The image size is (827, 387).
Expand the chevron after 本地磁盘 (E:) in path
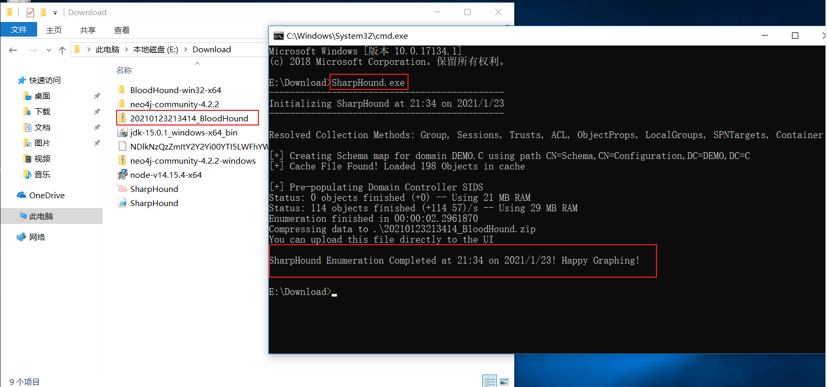click(186, 50)
